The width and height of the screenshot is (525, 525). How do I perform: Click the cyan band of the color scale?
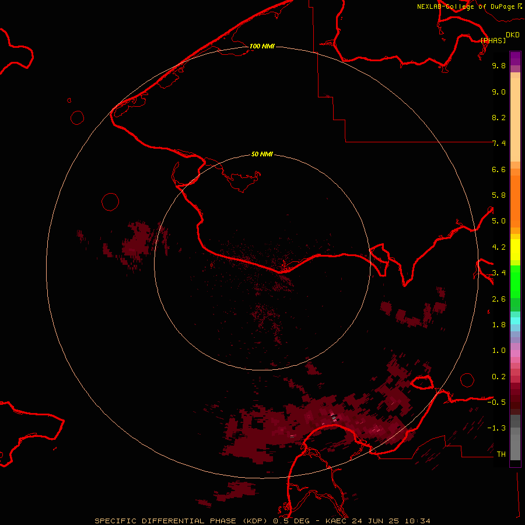click(x=515, y=321)
